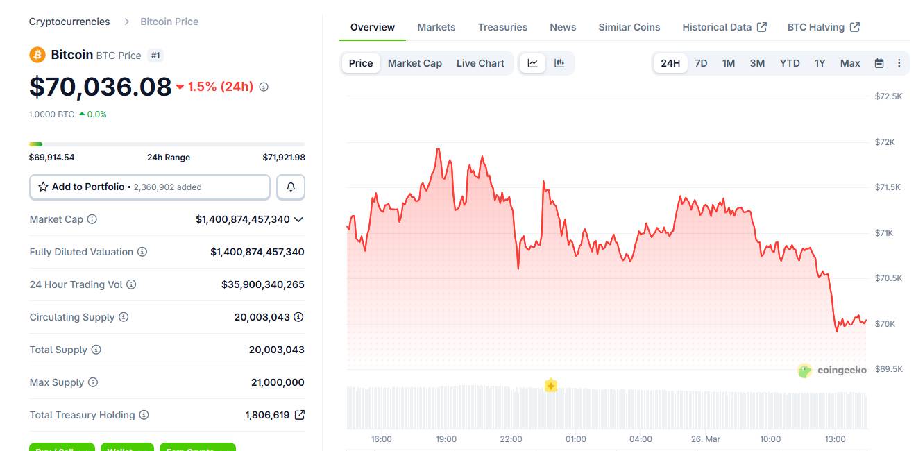This screenshot has height=451, width=916.
Task: Click info icon next to Market Cap
Action: click(92, 219)
